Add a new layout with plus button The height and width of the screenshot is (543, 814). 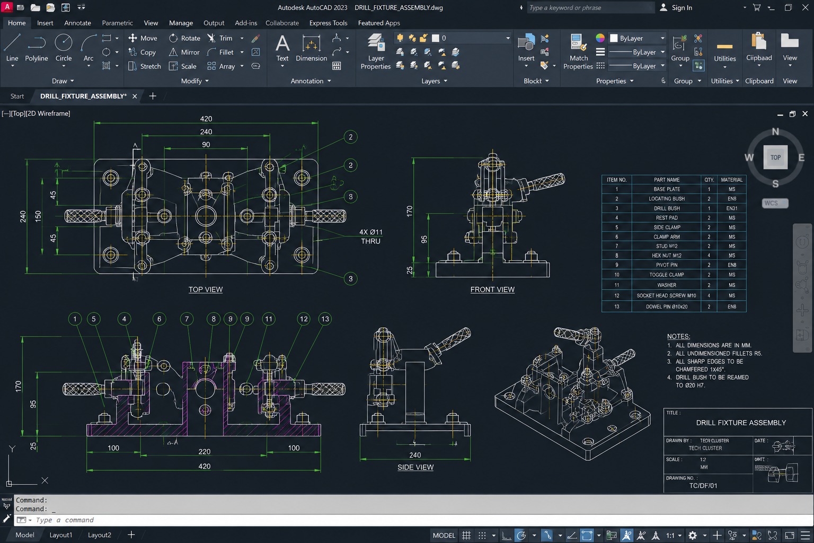coord(131,535)
